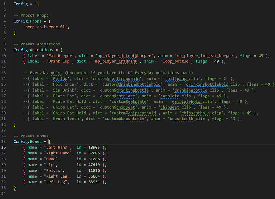
Task: Click the bone id 18905
Action: click(94, 147)
